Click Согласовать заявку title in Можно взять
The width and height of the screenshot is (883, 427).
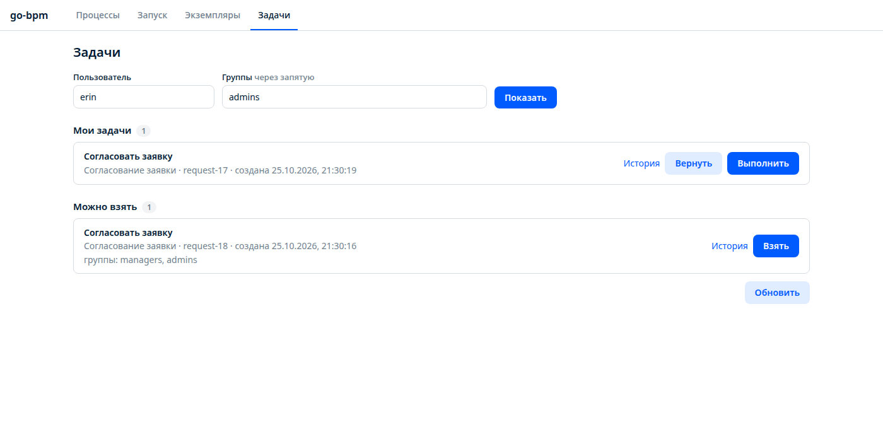pyautogui.click(x=128, y=233)
